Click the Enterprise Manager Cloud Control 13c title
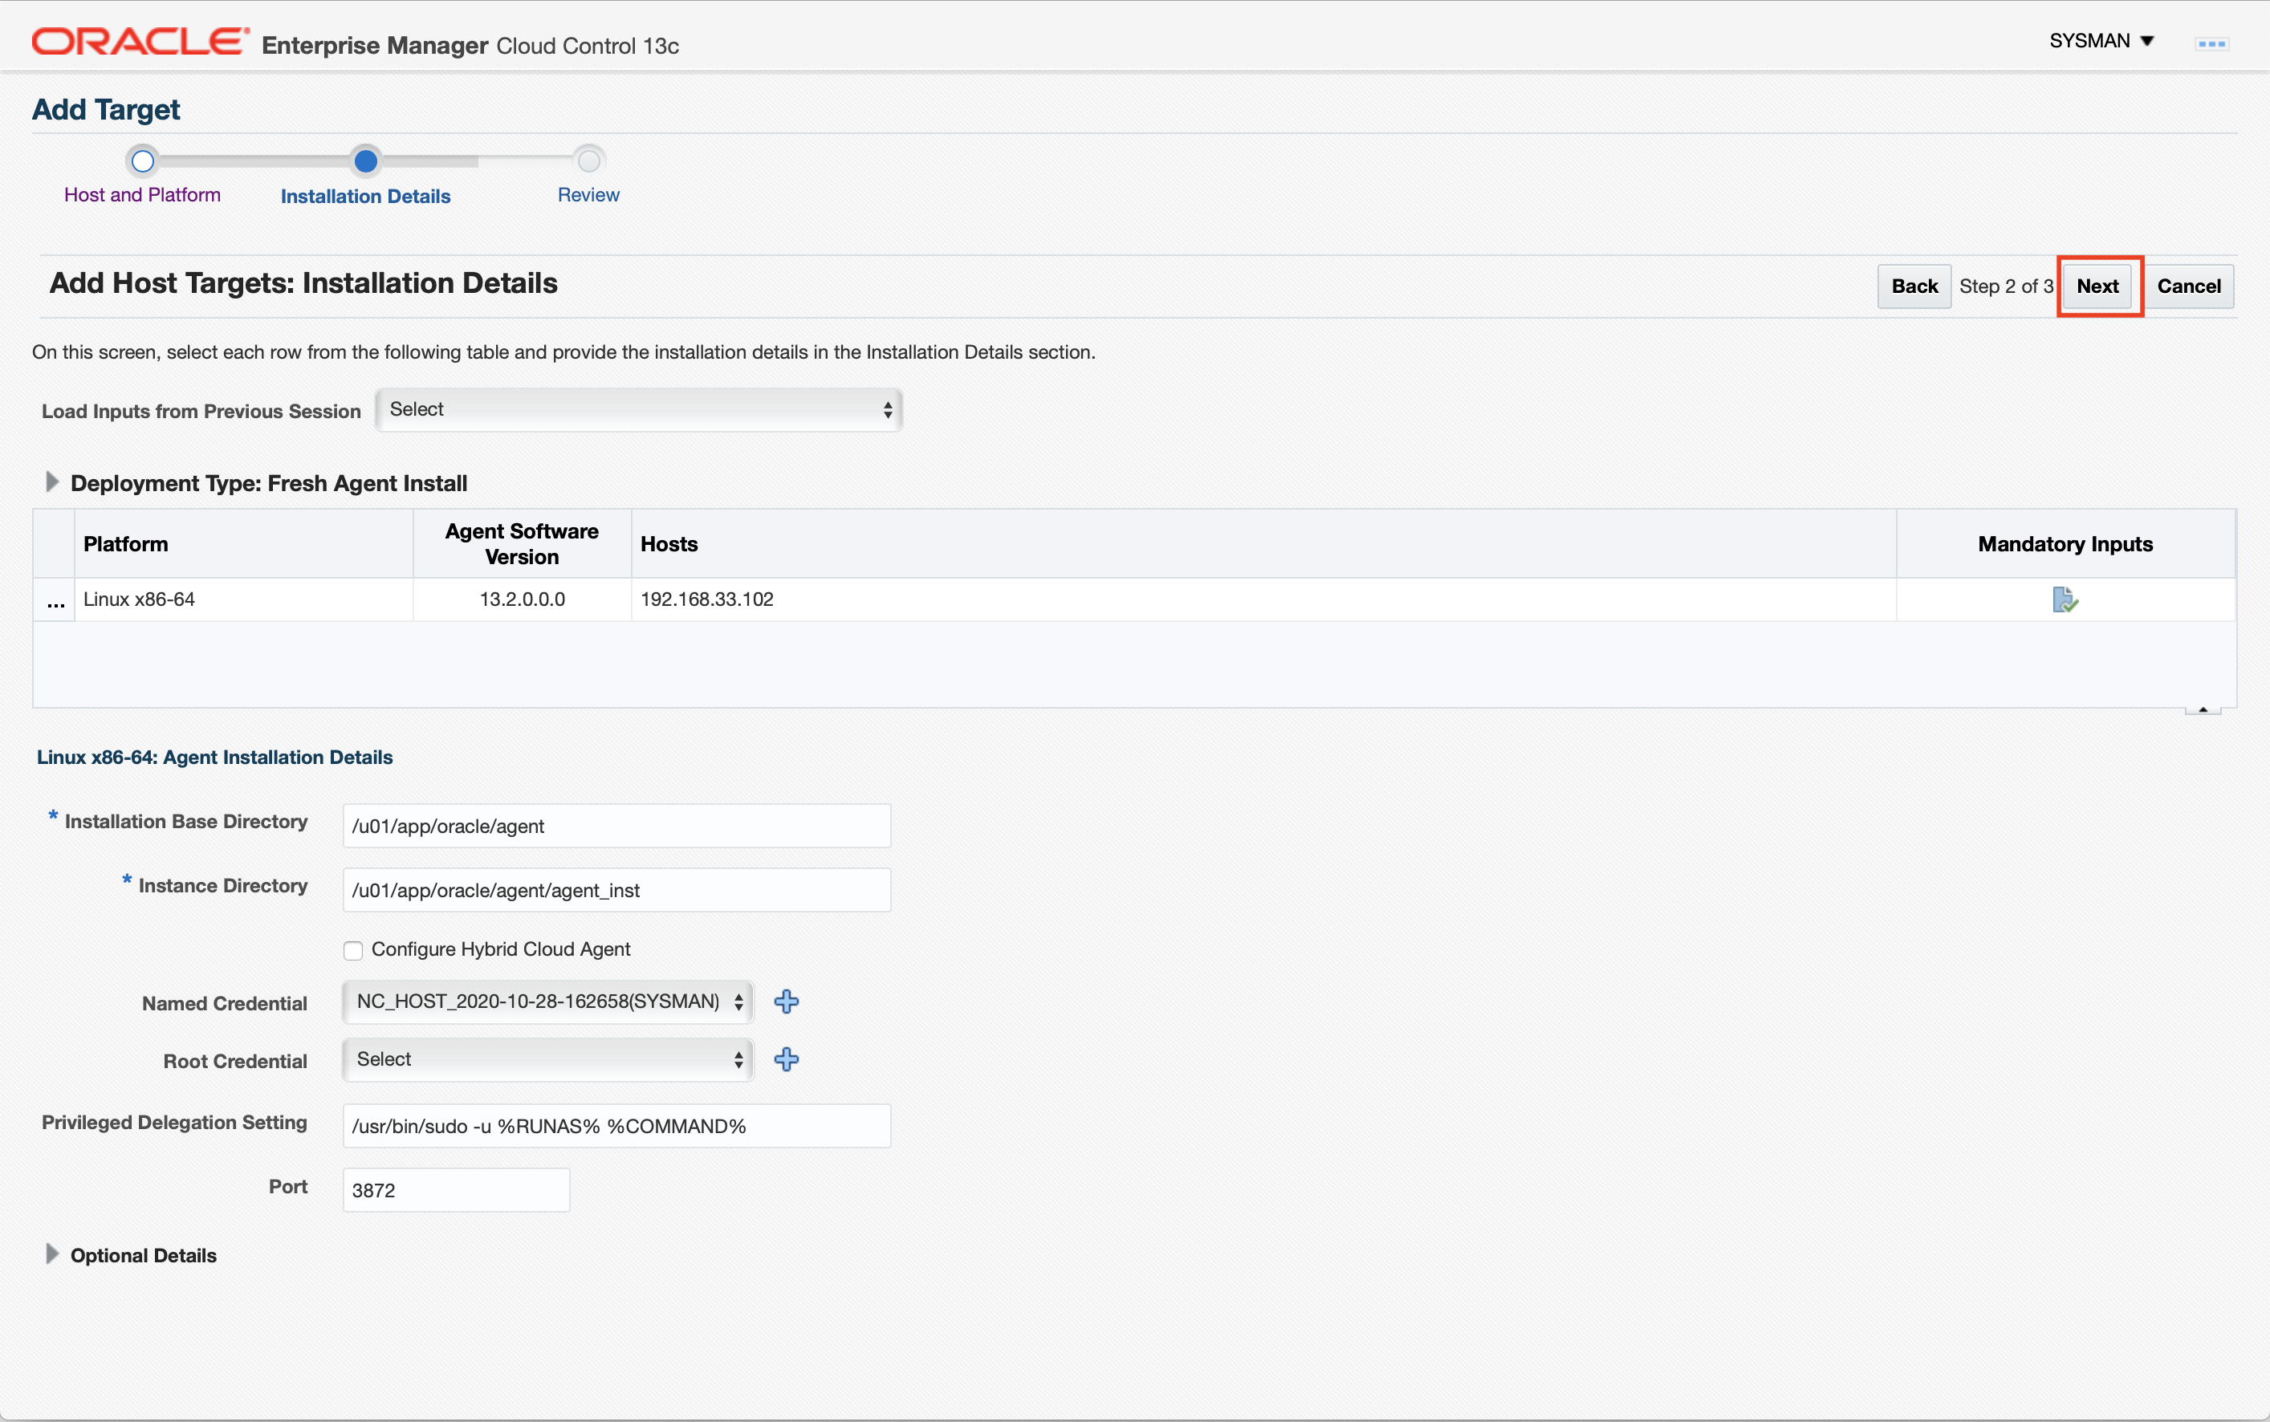Image resolution: width=2270 pixels, height=1422 pixels. coord(470,45)
